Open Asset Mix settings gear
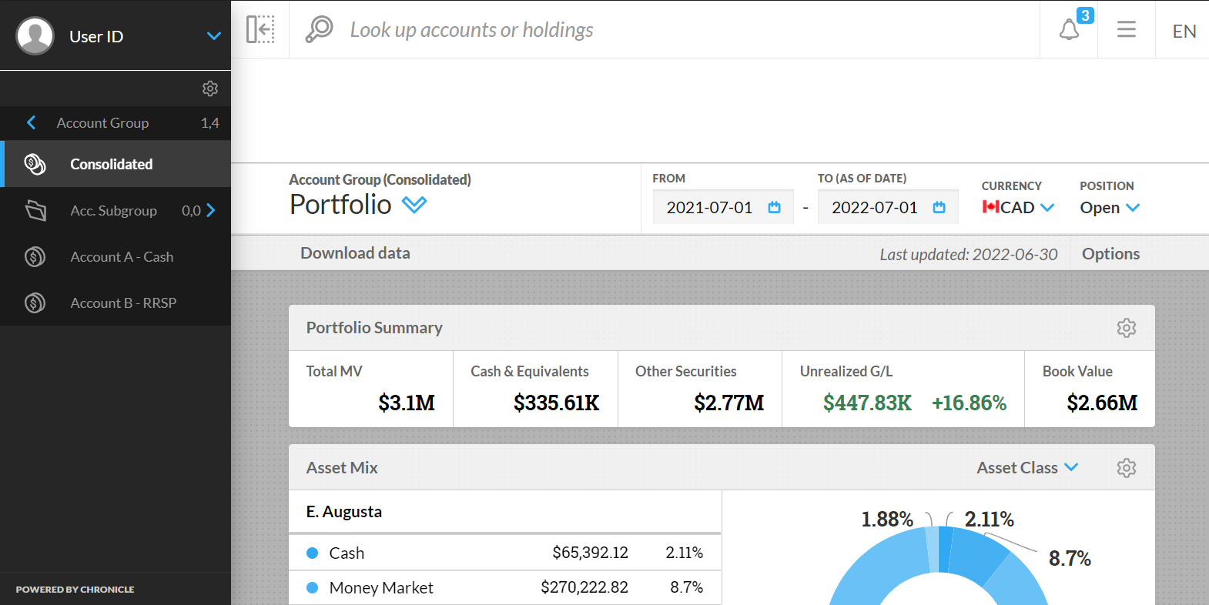Image resolution: width=1209 pixels, height=605 pixels. point(1126,468)
